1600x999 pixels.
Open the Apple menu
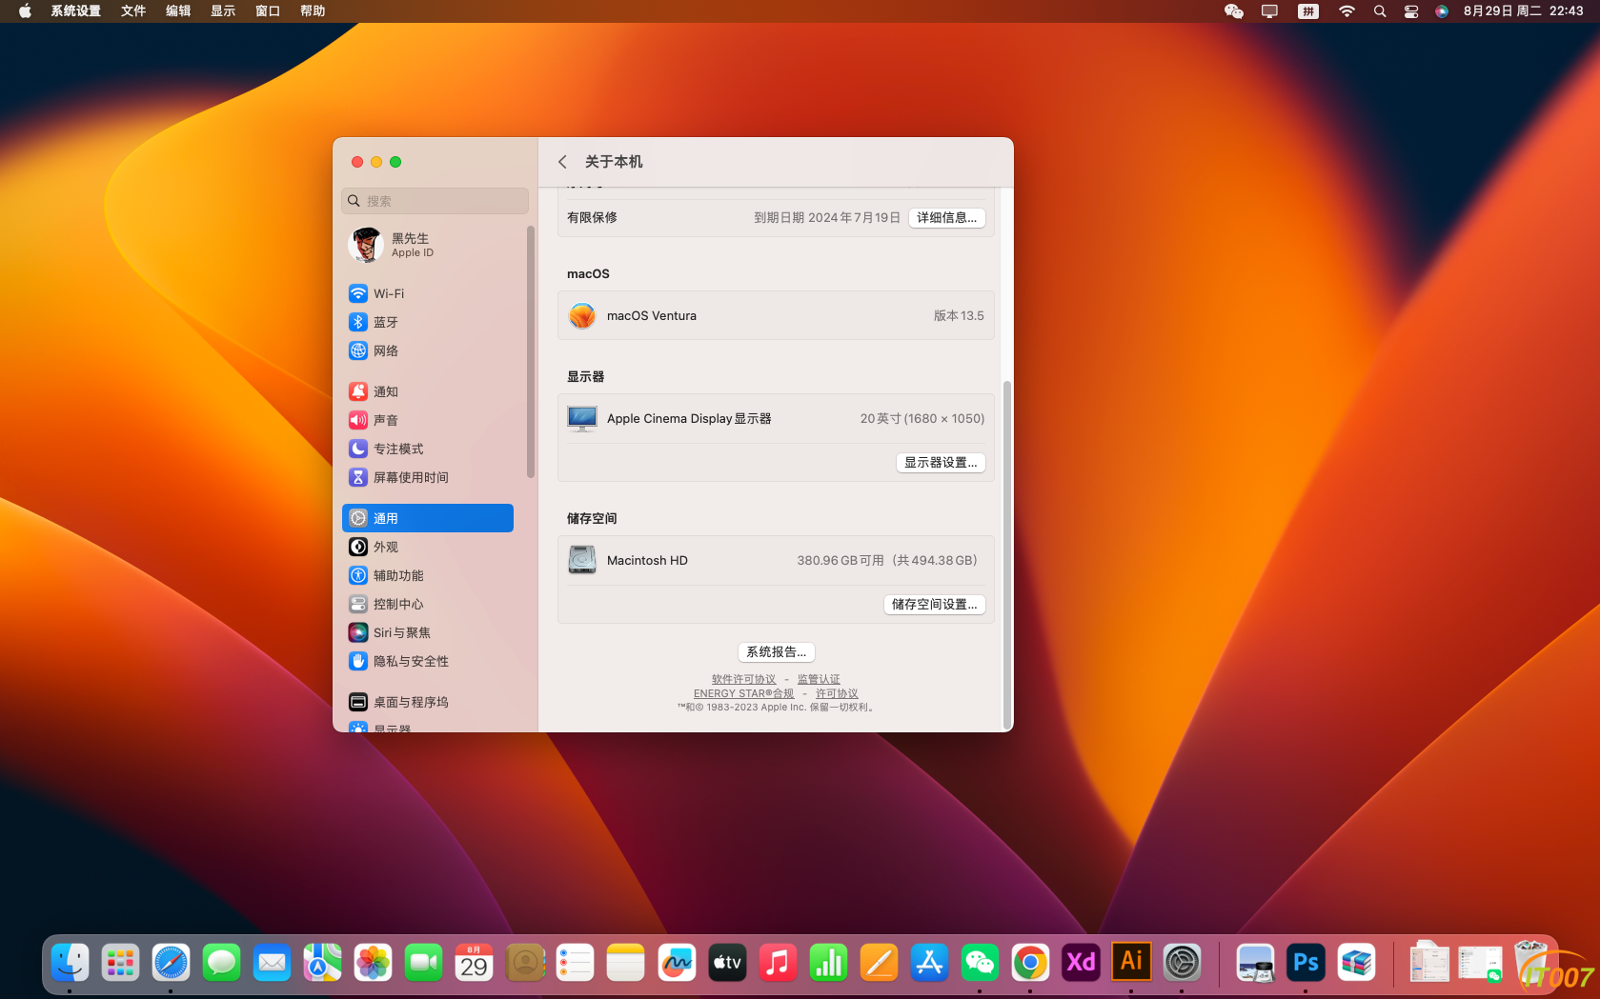tap(25, 11)
